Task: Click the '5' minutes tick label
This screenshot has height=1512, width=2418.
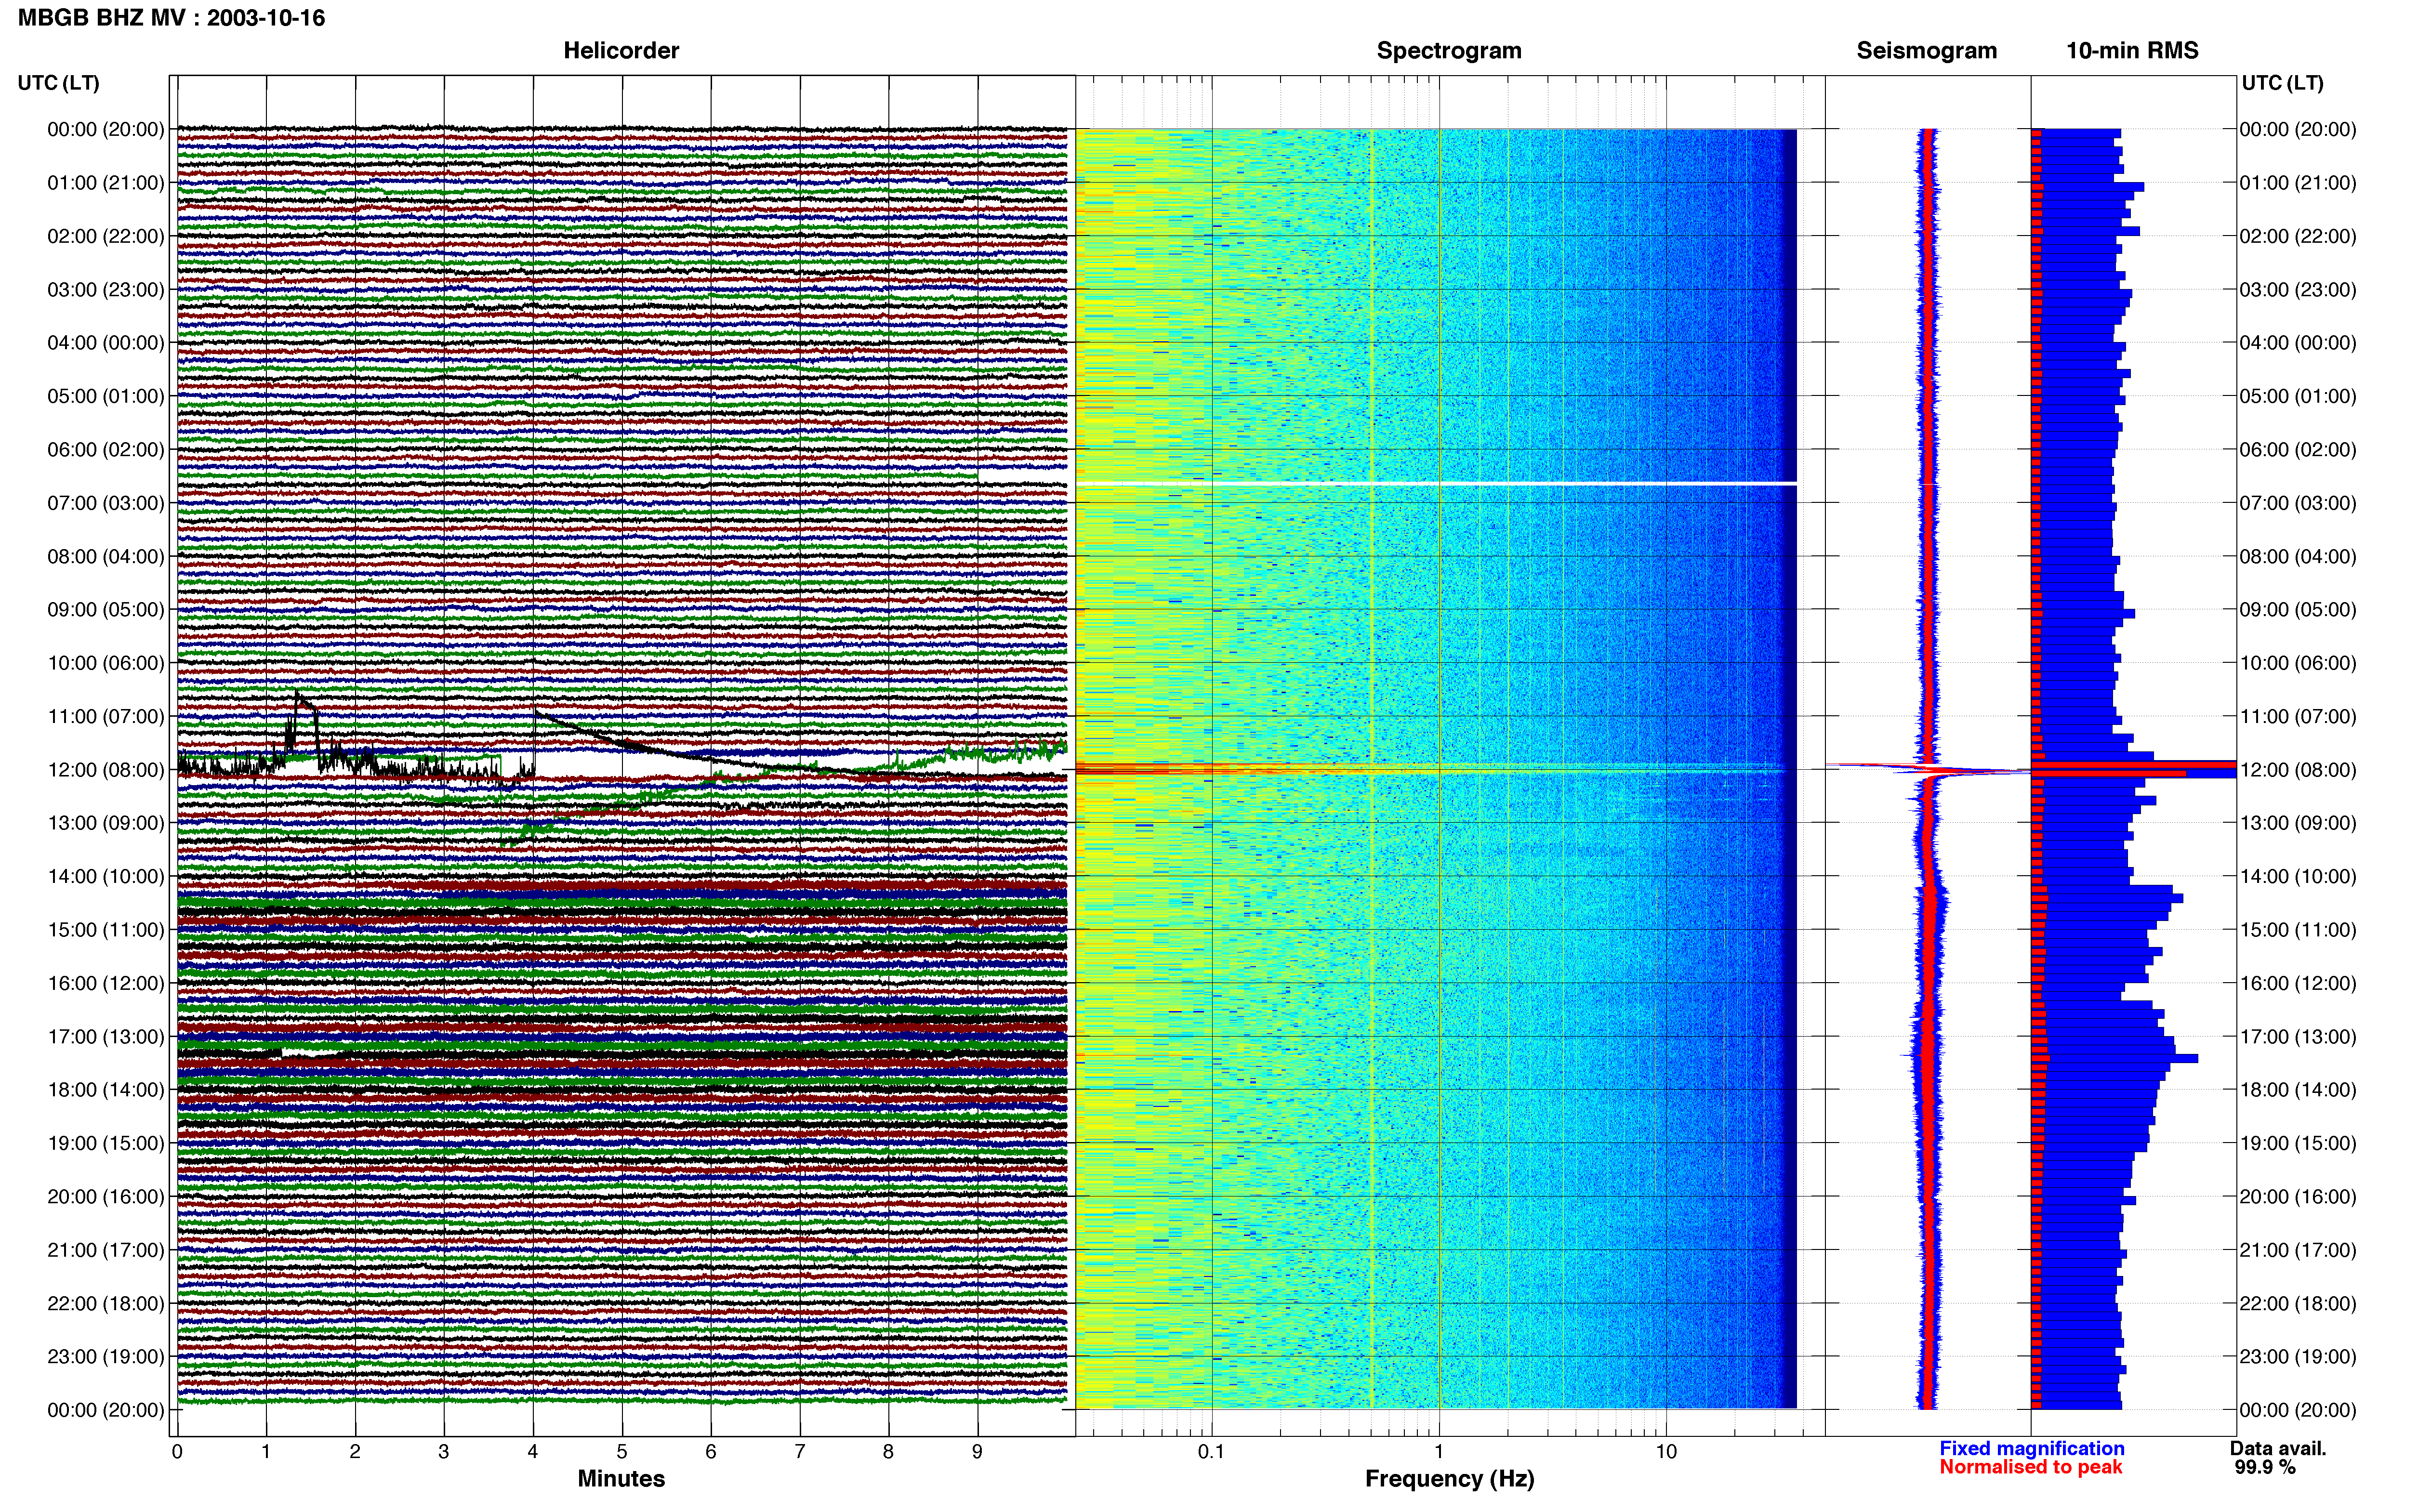Action: coord(622,1452)
